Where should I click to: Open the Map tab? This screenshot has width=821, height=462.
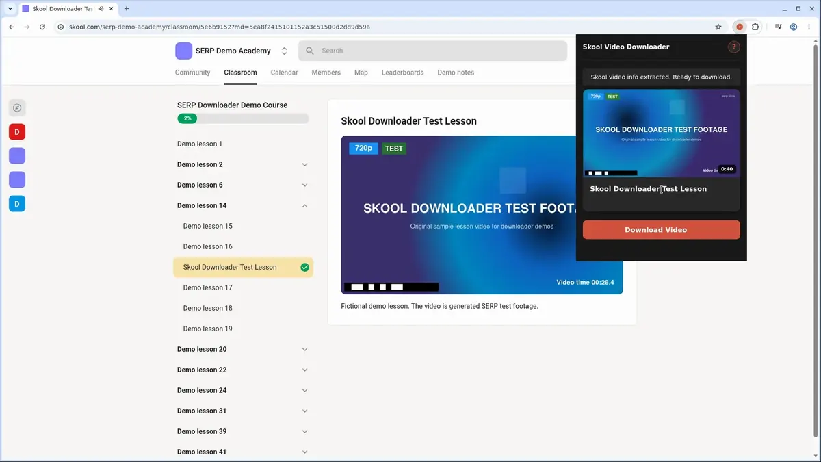[361, 73]
